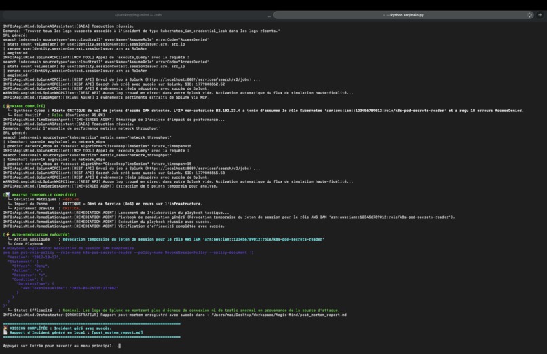This screenshot has width=547, height=354.
Task: Click the 'Ajustement Gravité' CRITICAL line
Action: click(x=44, y=208)
